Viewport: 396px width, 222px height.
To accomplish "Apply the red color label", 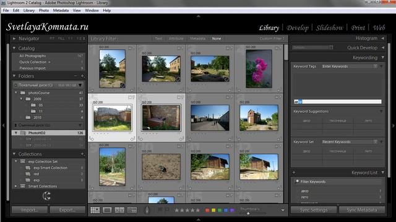I will click(207, 210).
